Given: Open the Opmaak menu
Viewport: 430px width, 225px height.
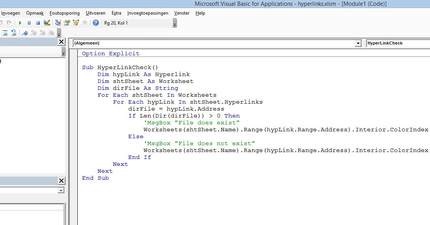Looking at the screenshot, I should (35, 13).
